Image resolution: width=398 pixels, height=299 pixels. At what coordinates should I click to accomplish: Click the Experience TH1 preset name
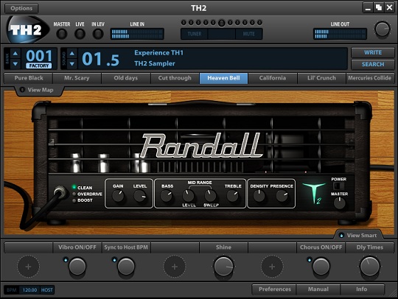coord(158,53)
